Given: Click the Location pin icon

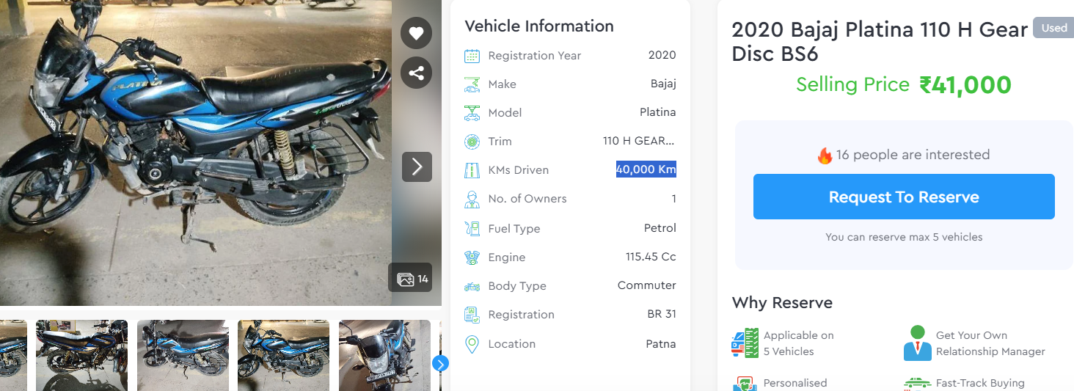Looking at the screenshot, I should [x=472, y=344].
